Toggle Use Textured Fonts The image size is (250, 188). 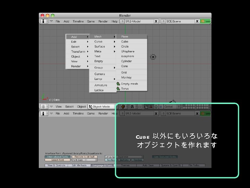[x=165, y=157]
